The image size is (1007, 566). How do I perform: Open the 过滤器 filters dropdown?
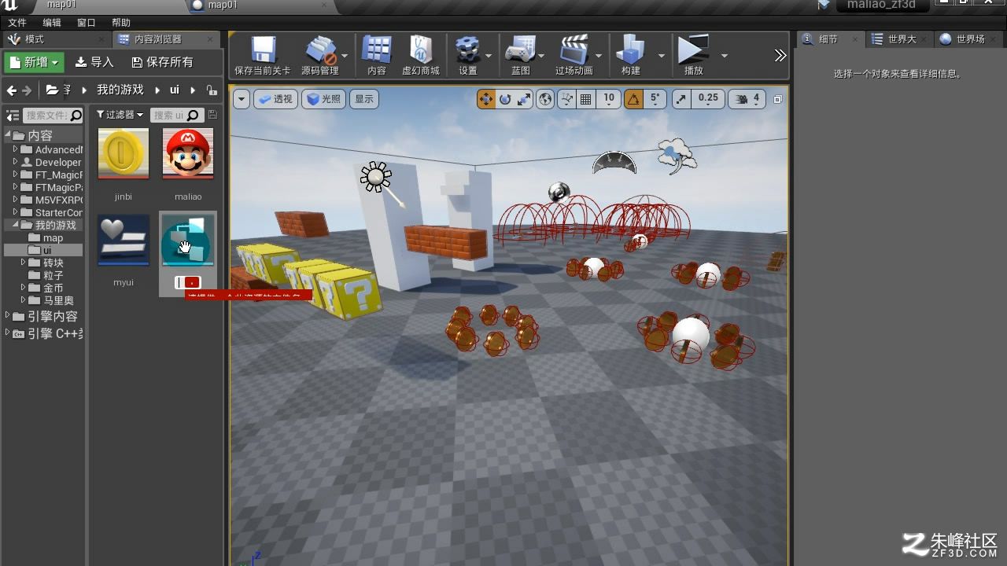(x=120, y=115)
